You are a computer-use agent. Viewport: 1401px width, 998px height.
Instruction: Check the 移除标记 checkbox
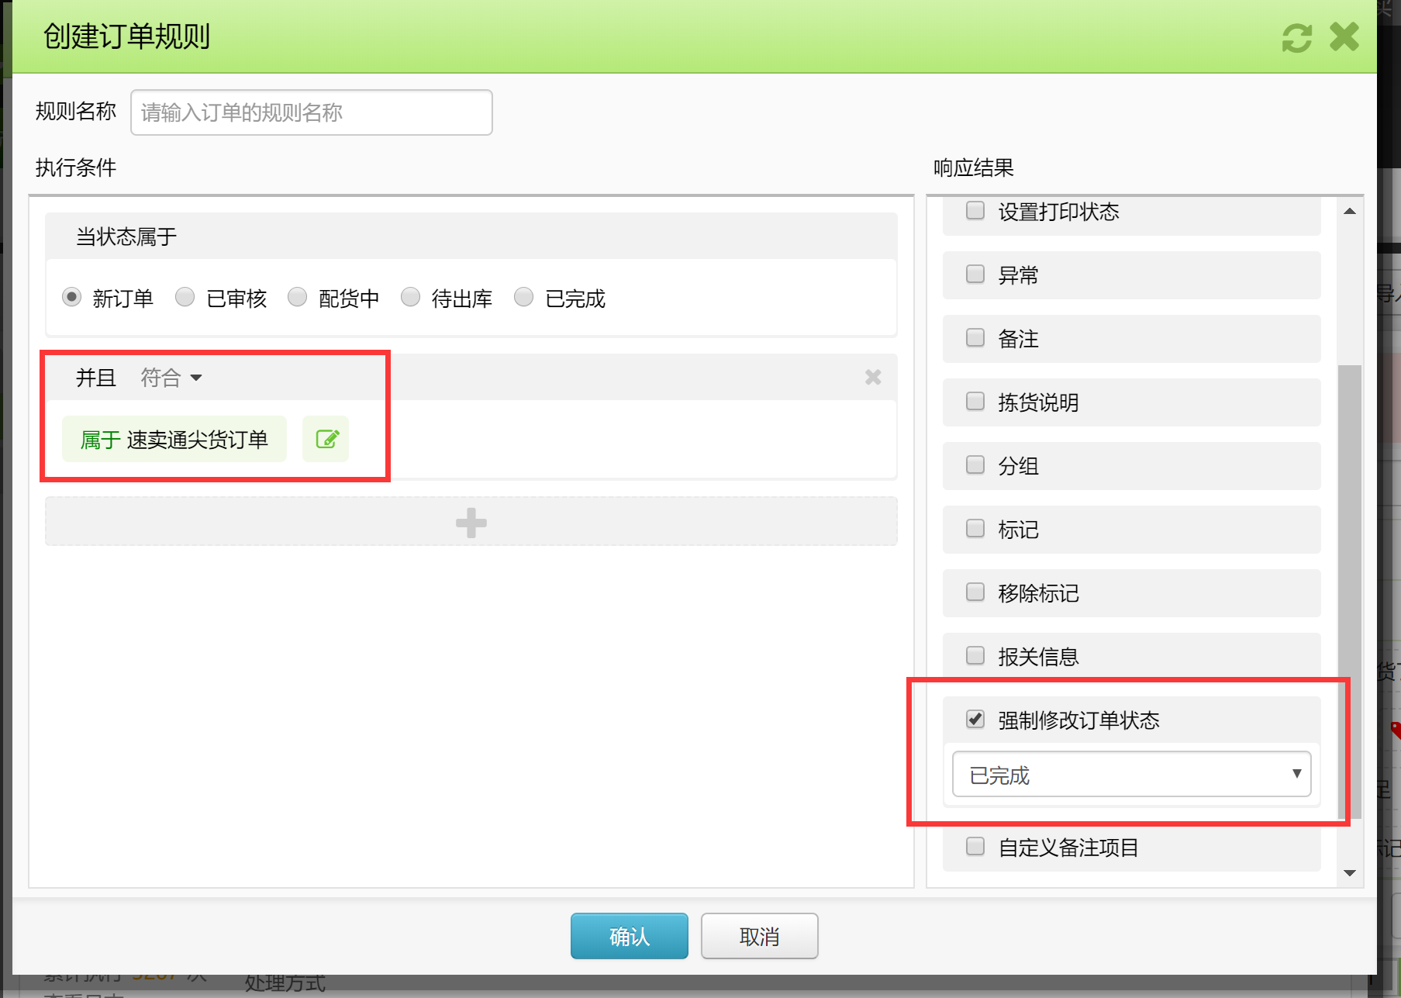click(x=975, y=592)
